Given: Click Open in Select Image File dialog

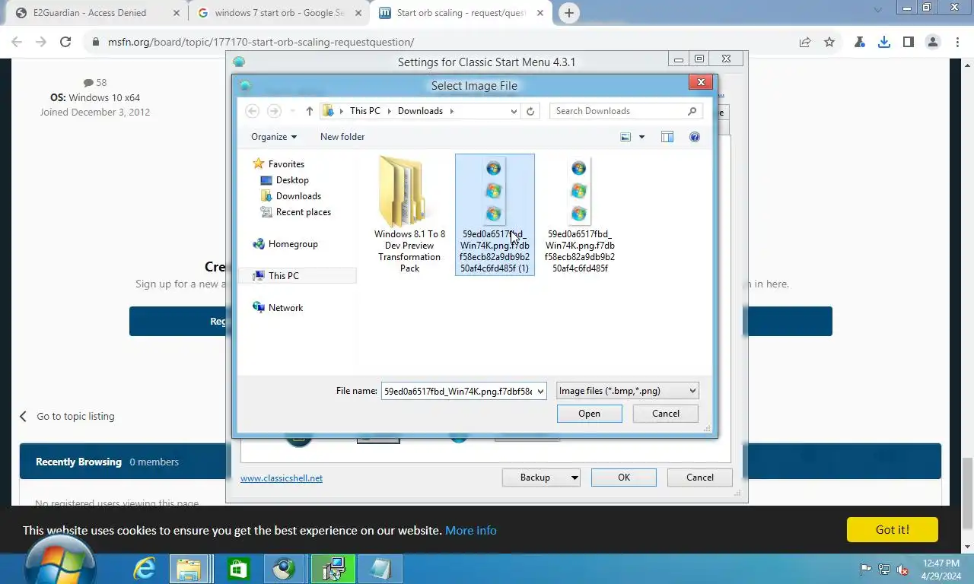Looking at the screenshot, I should pyautogui.click(x=589, y=414).
